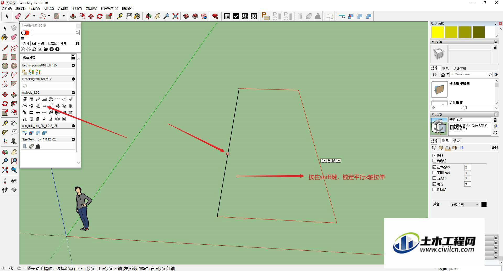Image resolution: width=503 pixels, height=271 pixels.
Task: Enable the 后边线 checkbox
Action: pos(434,161)
